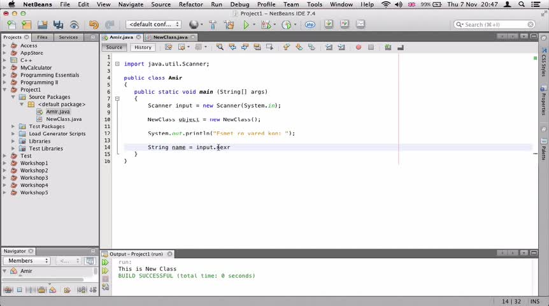This screenshot has width=549, height=306.
Task: Click the Navigator horizontal scrollbar
Action: (43, 280)
